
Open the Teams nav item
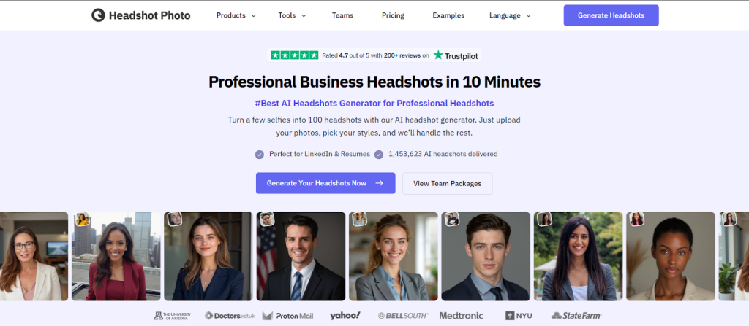click(342, 15)
